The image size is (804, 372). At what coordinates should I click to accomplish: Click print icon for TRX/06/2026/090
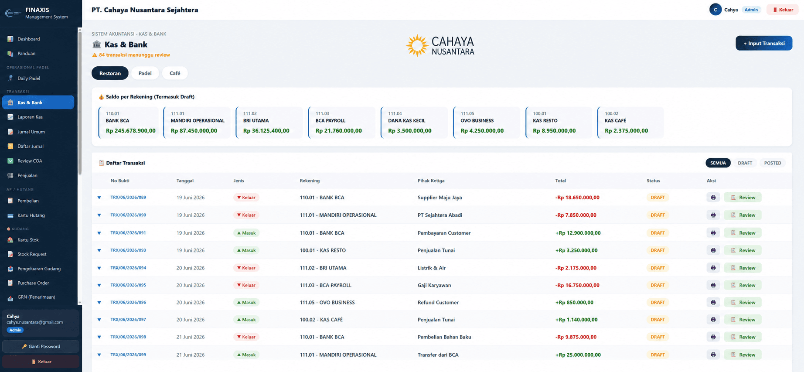pos(713,215)
